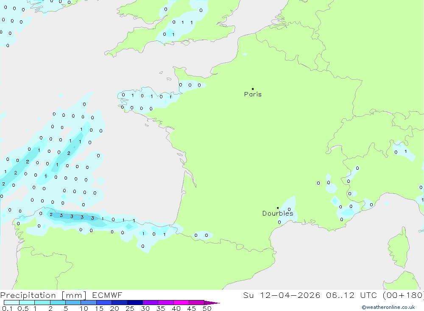424x311 pixels.
Task: Click the "06..12 UTC" time range text
Action: pyautogui.click(x=351, y=295)
